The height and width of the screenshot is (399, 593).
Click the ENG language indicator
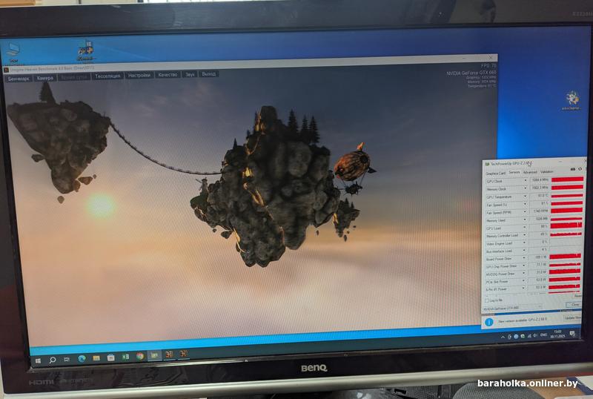[x=544, y=334]
